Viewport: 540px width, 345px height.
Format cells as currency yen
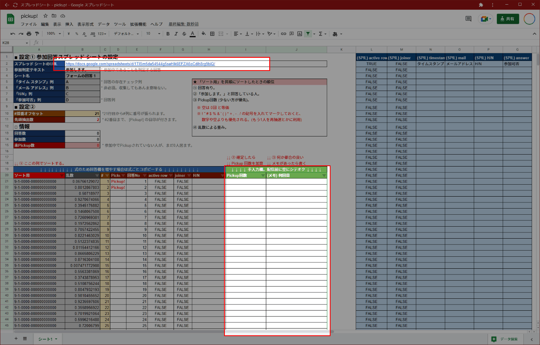[69, 34]
